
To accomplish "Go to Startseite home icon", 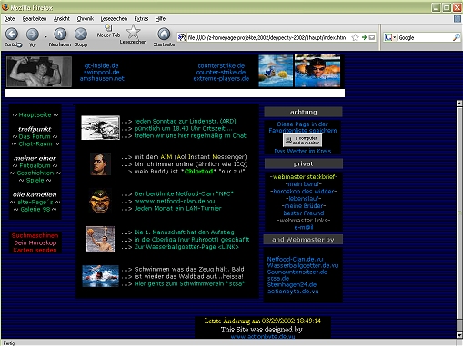I will coord(164,34).
